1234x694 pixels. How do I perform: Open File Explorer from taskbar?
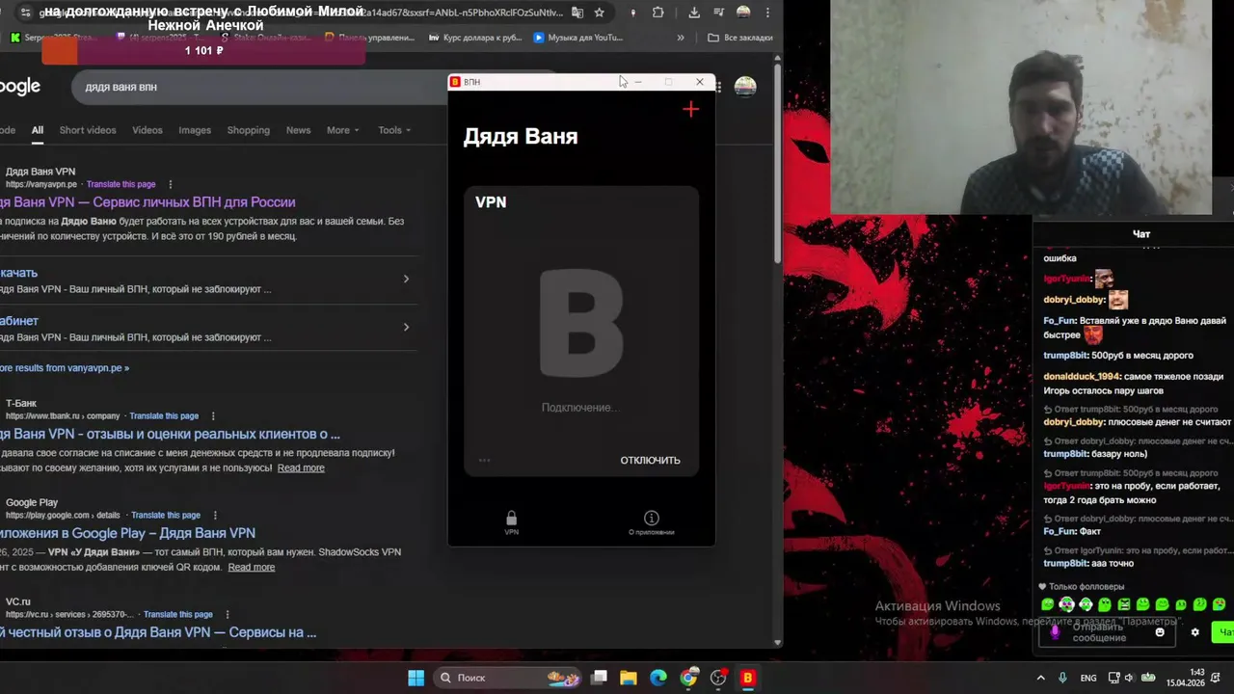pyautogui.click(x=628, y=678)
